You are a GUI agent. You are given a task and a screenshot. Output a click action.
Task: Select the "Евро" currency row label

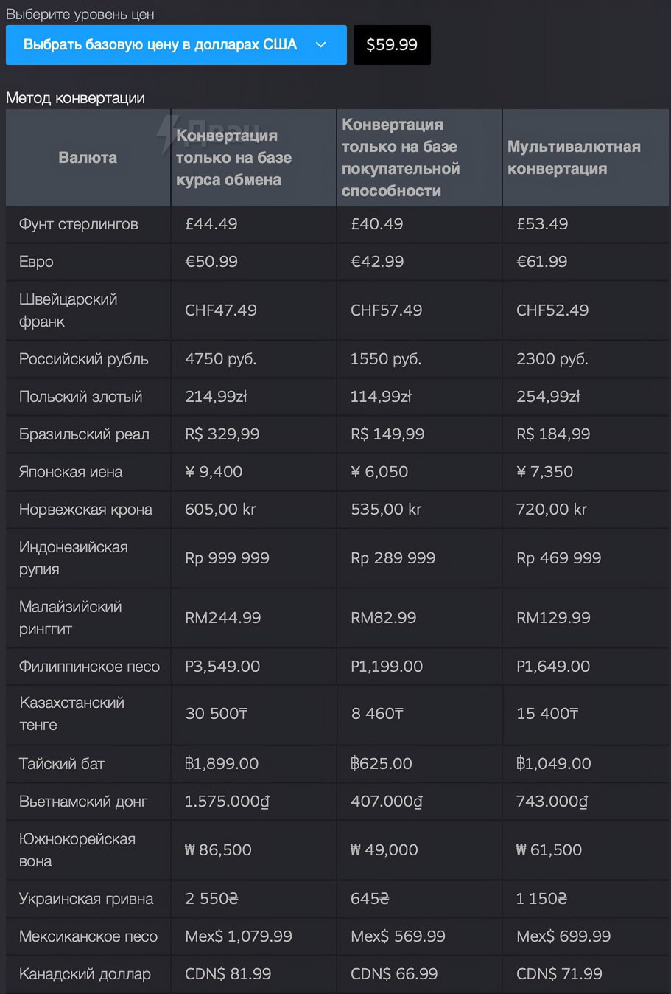pos(36,262)
